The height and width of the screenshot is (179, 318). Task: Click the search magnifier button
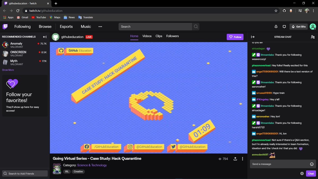pyautogui.click(x=196, y=27)
